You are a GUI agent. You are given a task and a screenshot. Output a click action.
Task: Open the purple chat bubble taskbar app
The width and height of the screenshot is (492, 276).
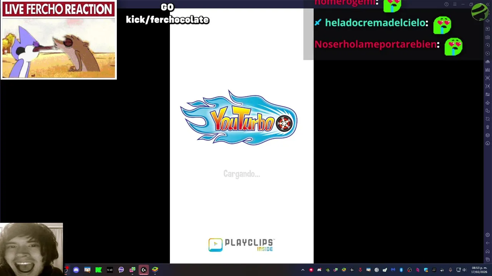pos(121,270)
